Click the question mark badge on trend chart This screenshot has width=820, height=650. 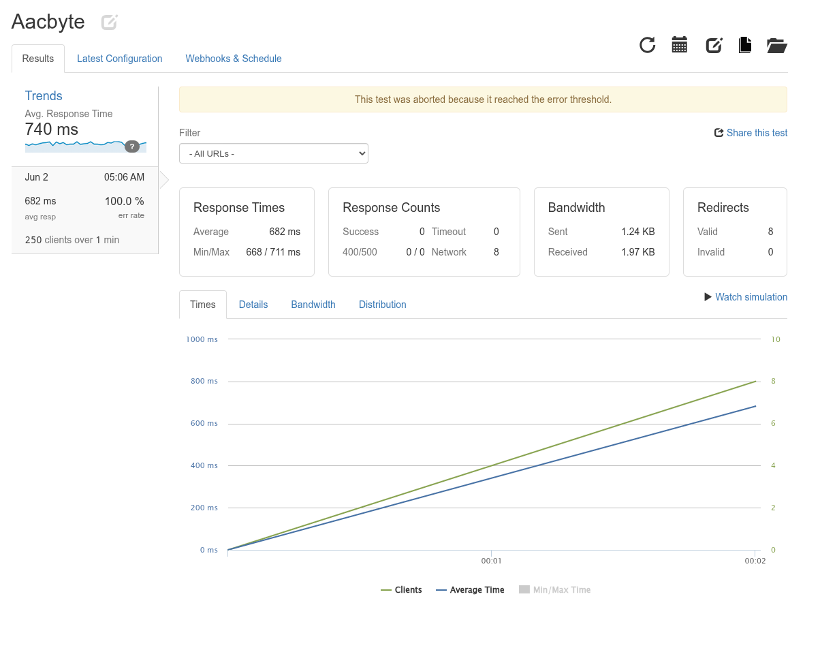point(132,146)
